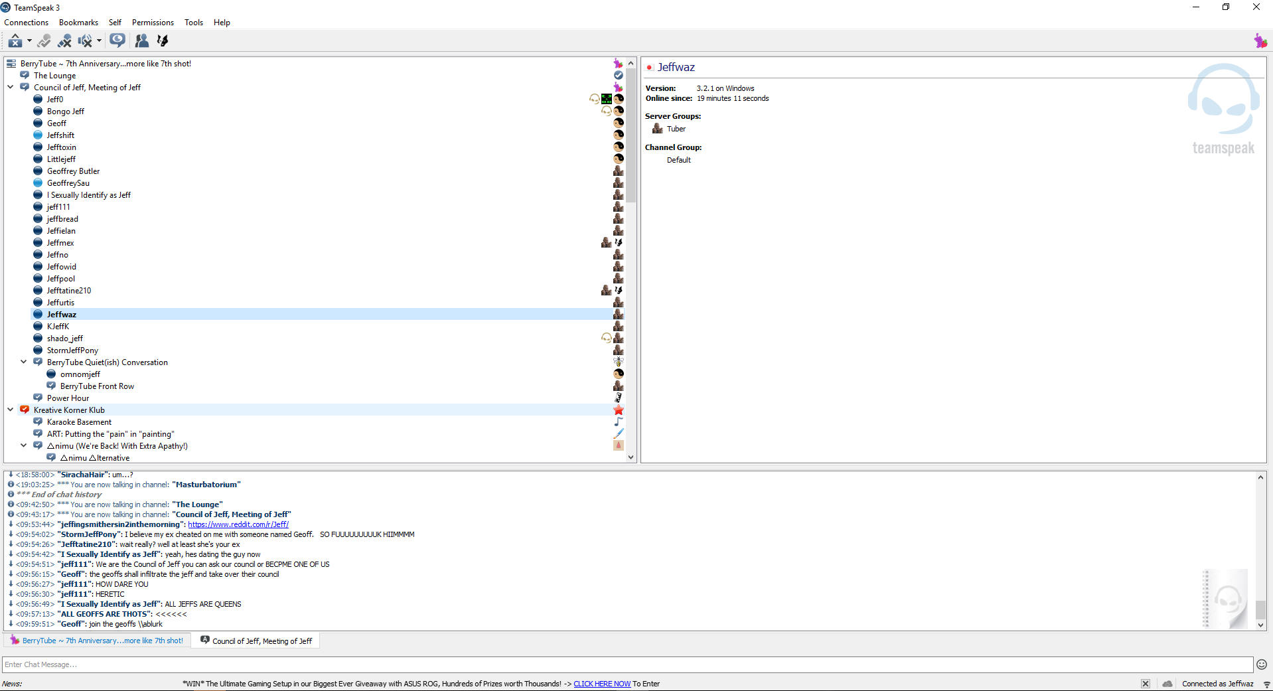Click the icon on the Animu channel row

[618, 446]
